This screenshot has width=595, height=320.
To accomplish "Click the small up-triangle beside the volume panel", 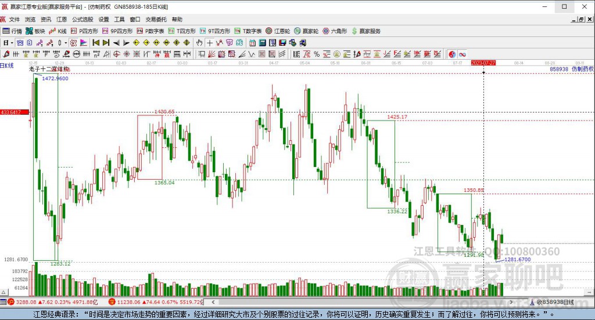I will pyautogui.click(x=4, y=292).
